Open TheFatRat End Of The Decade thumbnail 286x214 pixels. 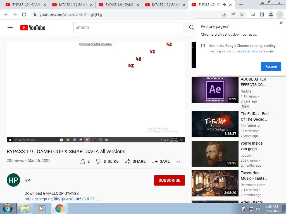pyautogui.click(x=215, y=124)
